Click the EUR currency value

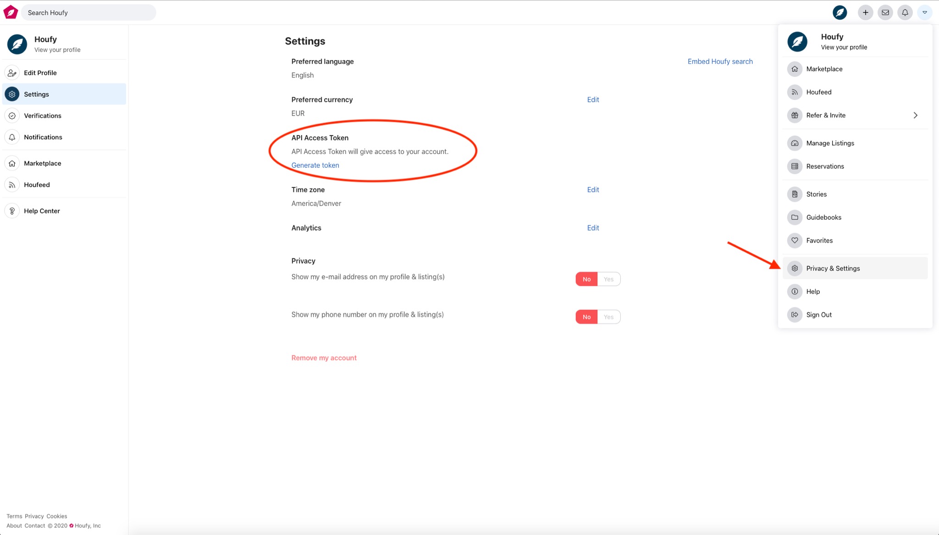298,113
